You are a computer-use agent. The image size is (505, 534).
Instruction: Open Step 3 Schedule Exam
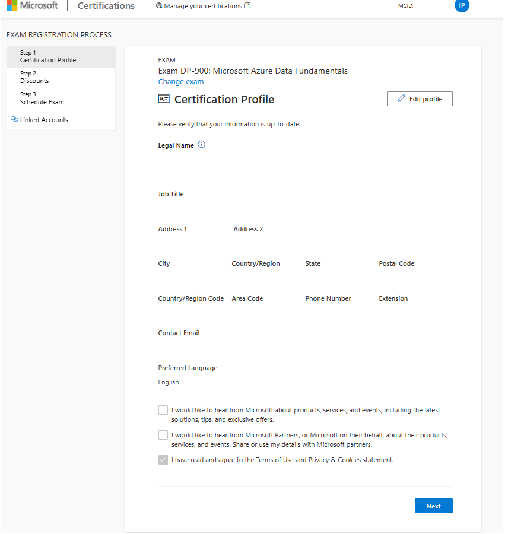62,98
